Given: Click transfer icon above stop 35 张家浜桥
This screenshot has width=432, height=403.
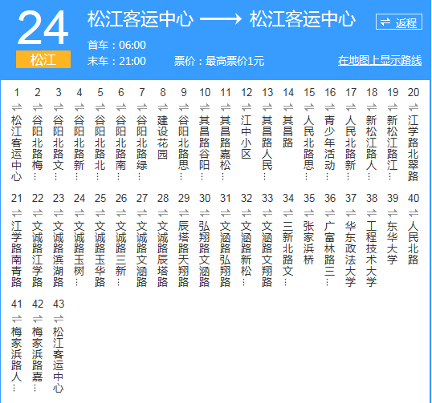Looking at the screenshot, I should tap(309, 213).
